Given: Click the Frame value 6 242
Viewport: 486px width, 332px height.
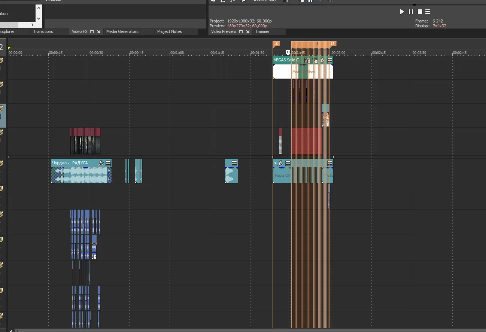Looking at the screenshot, I should click(x=438, y=21).
